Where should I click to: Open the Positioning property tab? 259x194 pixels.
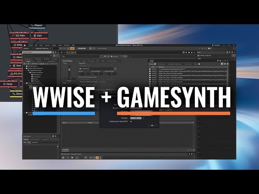click(91, 61)
